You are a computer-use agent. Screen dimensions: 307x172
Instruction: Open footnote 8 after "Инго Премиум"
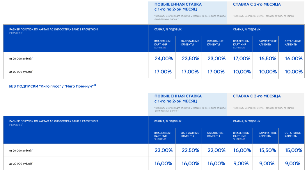point(95,85)
